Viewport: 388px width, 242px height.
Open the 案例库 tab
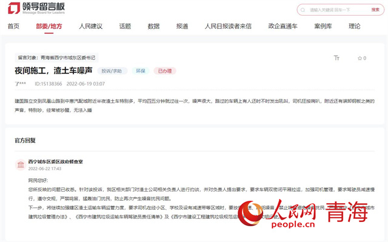point(323,26)
